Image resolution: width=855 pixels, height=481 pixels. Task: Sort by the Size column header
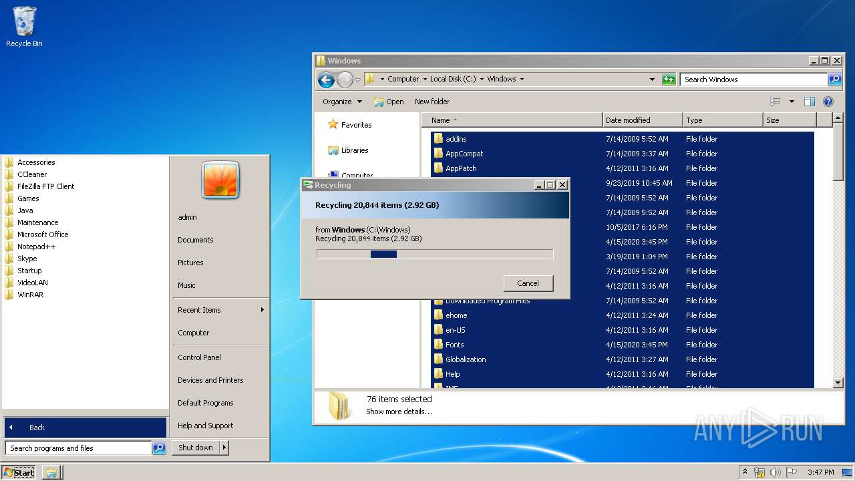(790, 120)
